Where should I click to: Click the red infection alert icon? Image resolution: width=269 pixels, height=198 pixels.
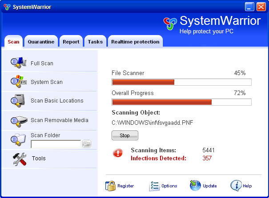point(118,153)
